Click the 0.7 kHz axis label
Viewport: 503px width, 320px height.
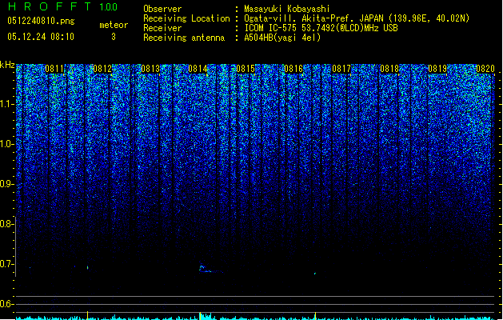click(x=6, y=264)
